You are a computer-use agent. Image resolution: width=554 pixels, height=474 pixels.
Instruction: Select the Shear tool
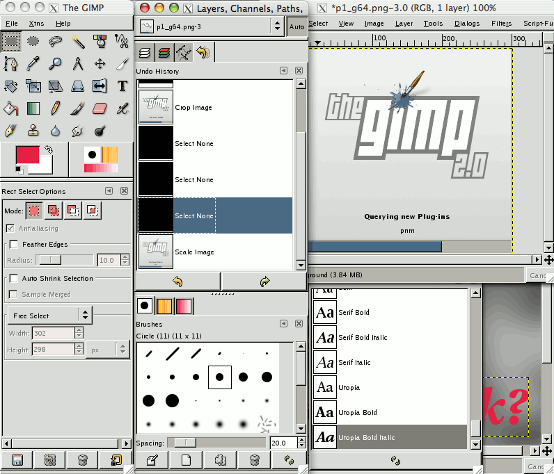tap(56, 86)
